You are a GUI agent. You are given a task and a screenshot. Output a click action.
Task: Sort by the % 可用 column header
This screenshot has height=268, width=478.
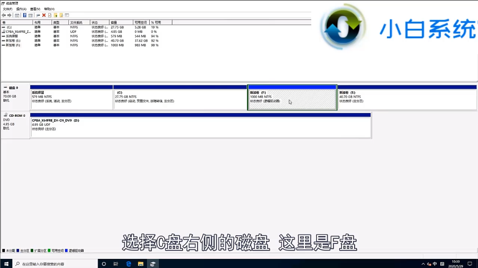coord(161,23)
